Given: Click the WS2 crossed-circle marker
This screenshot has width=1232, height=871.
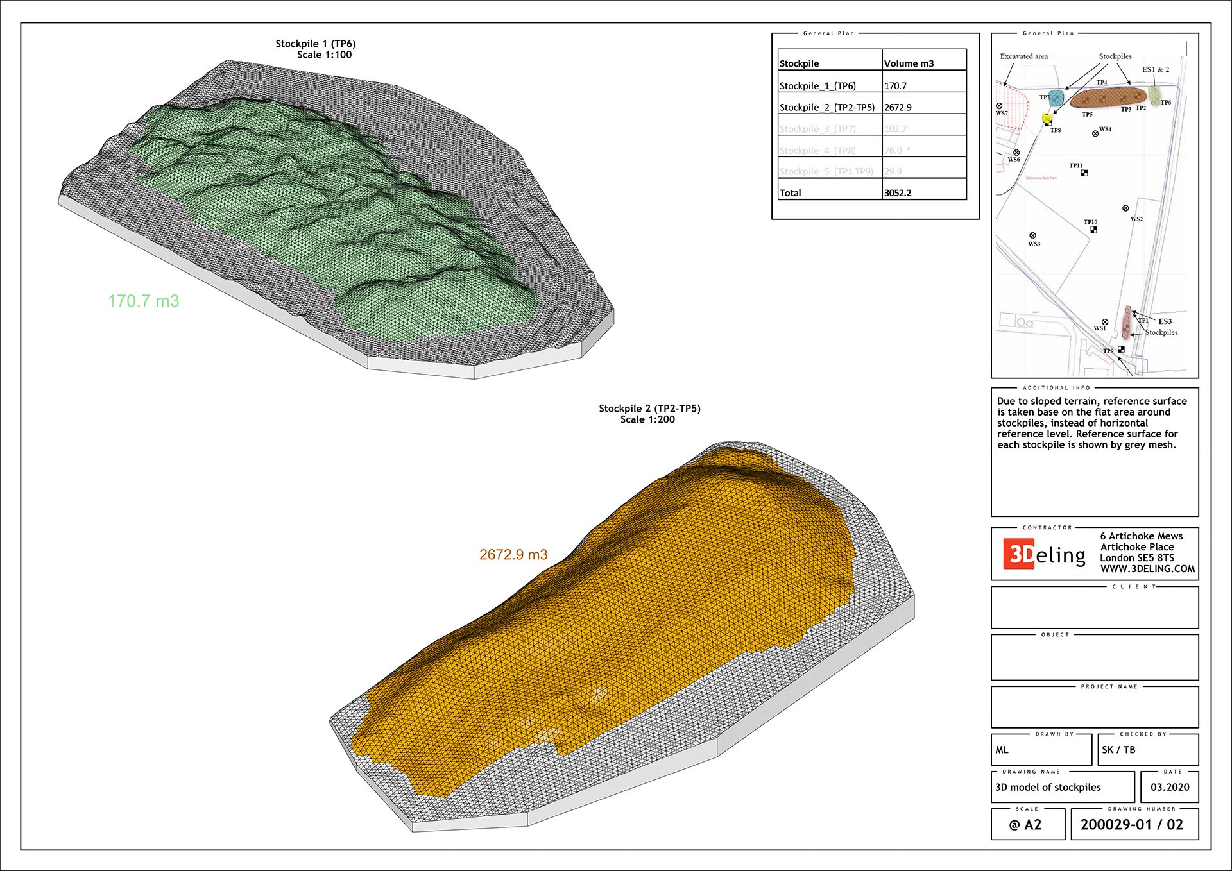Looking at the screenshot, I should 1125,208.
